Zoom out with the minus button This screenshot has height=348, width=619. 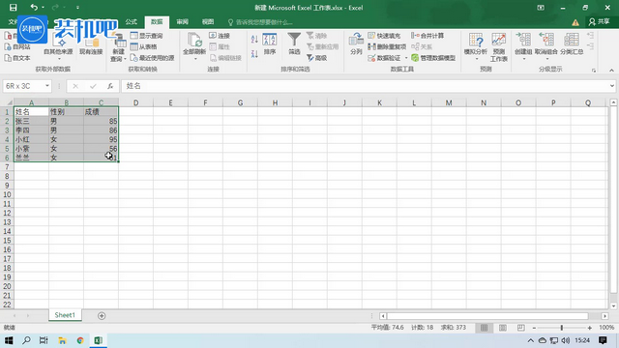coord(534,328)
